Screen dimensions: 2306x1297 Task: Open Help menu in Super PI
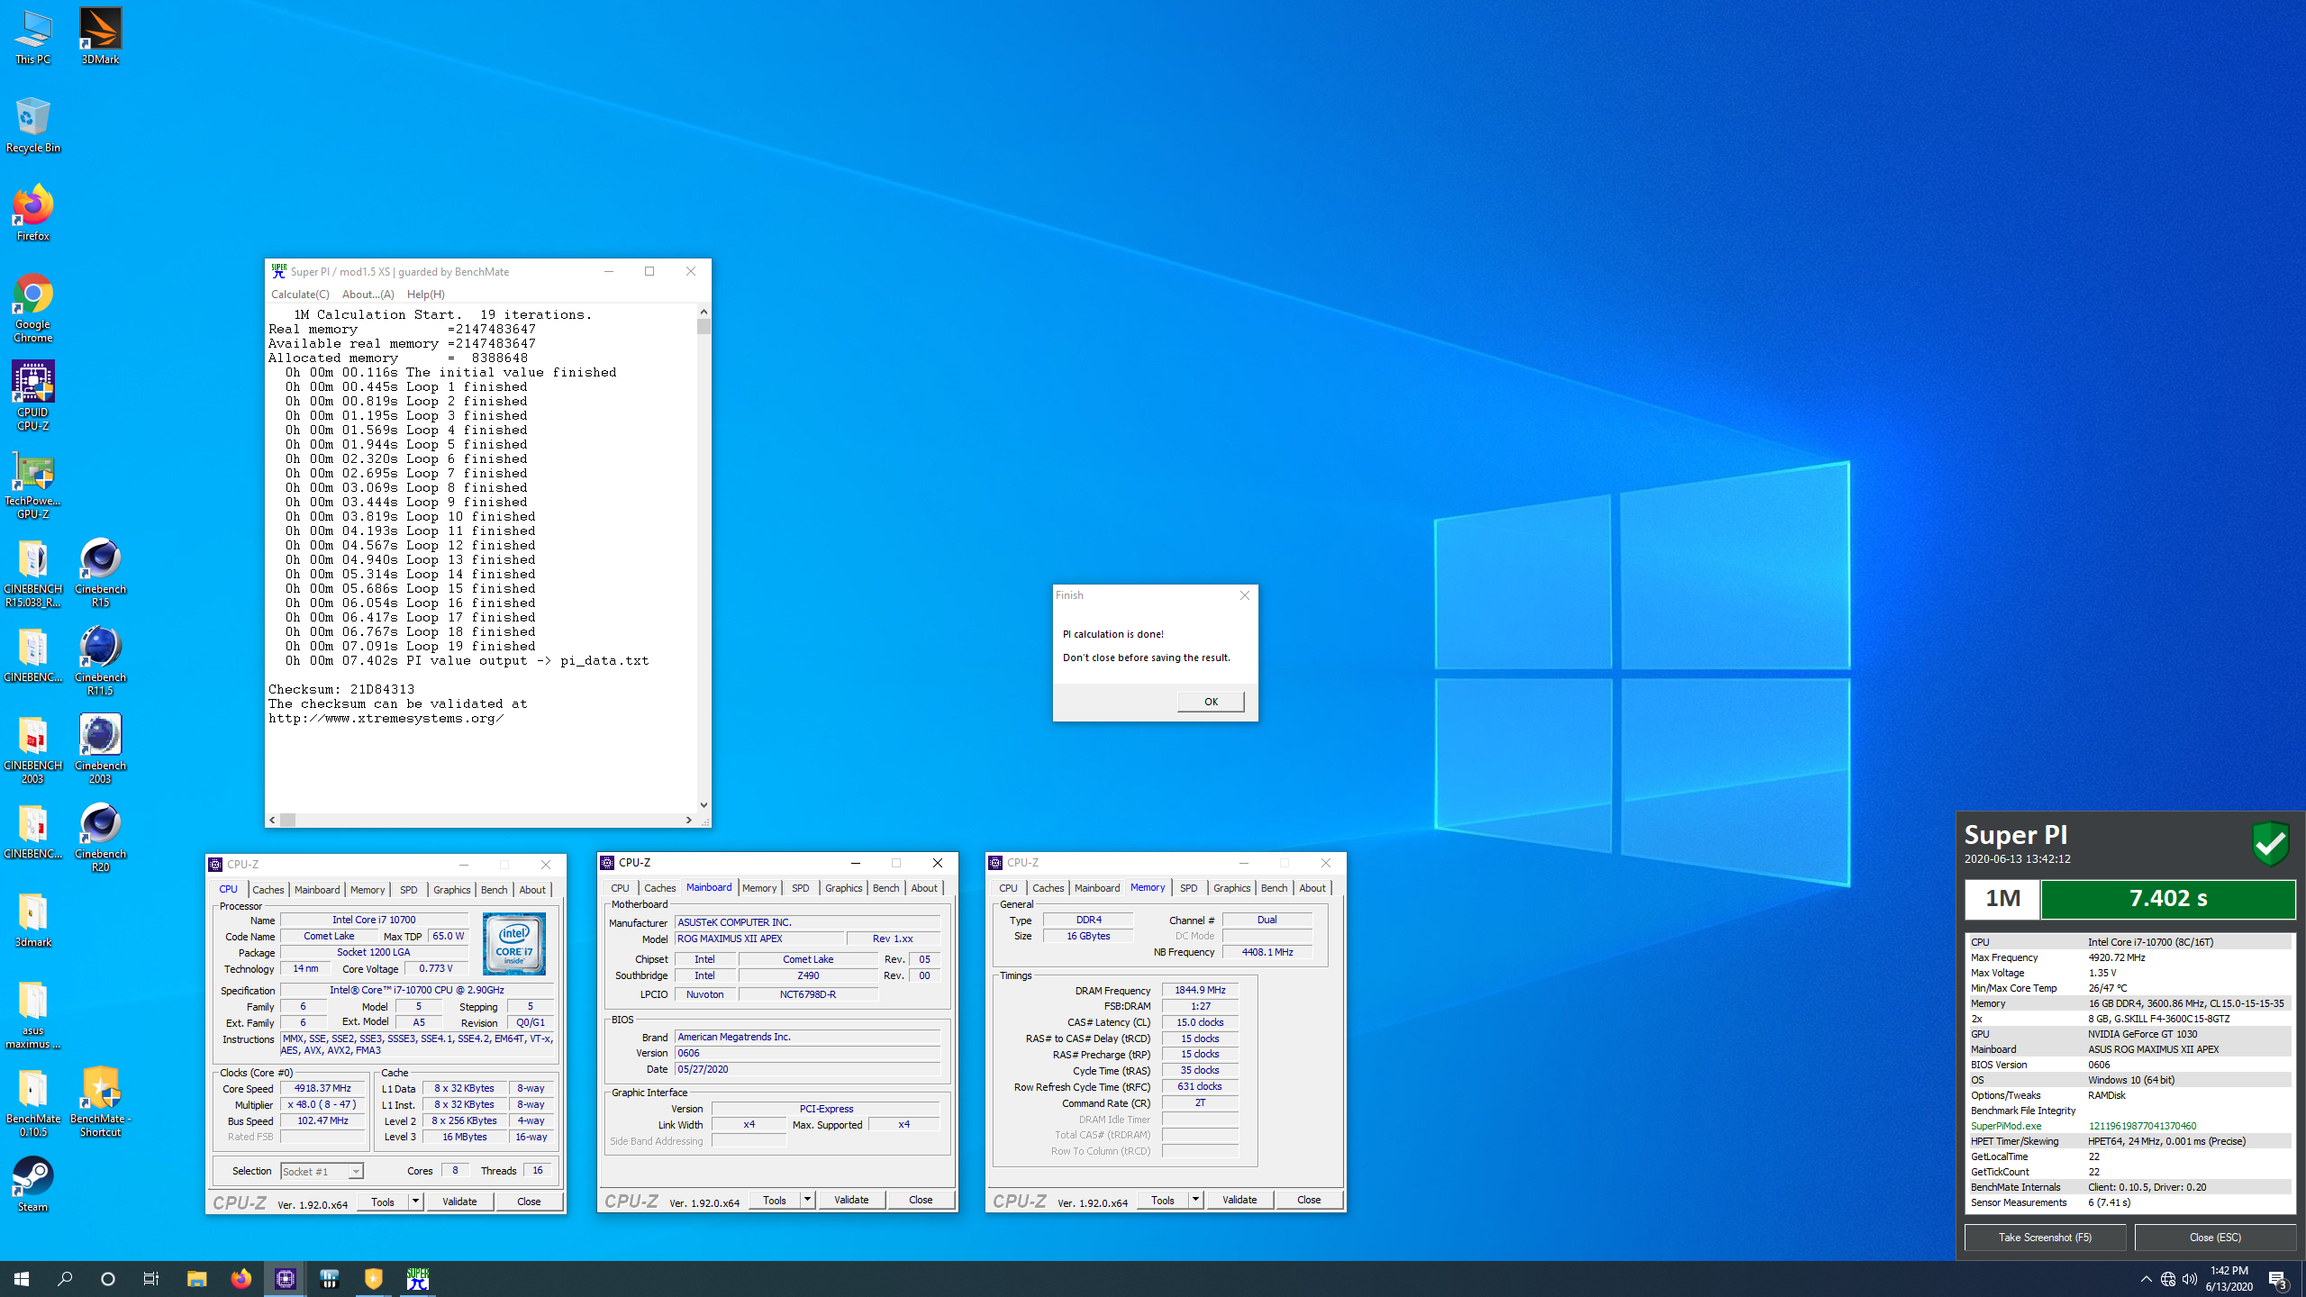click(425, 294)
